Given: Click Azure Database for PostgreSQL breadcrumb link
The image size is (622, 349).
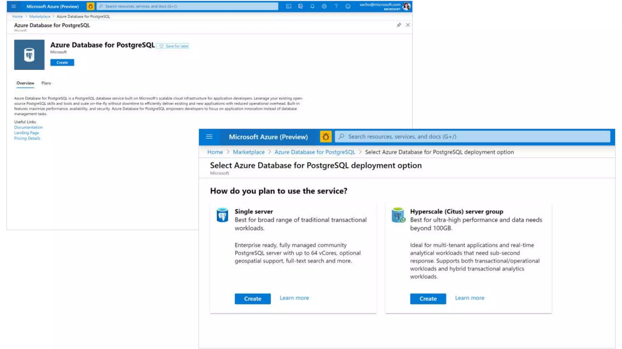Looking at the screenshot, I should (x=315, y=152).
